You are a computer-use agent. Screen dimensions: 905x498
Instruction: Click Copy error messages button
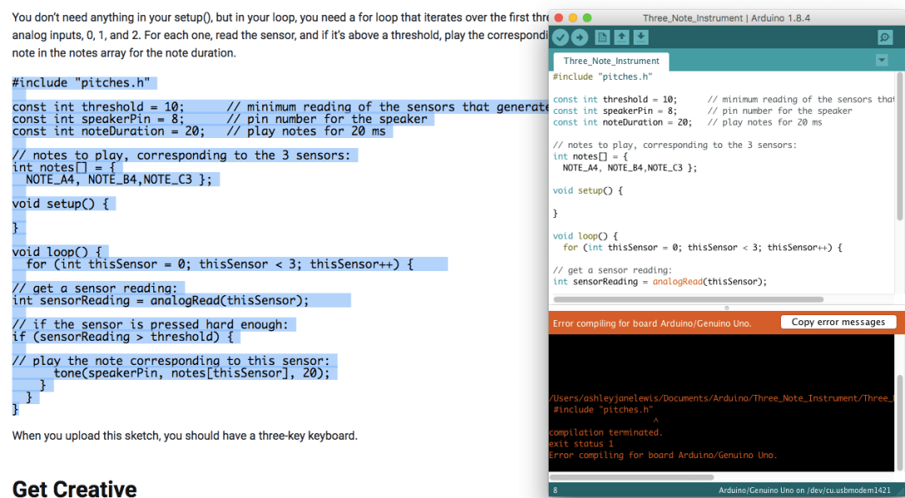pyautogui.click(x=838, y=323)
